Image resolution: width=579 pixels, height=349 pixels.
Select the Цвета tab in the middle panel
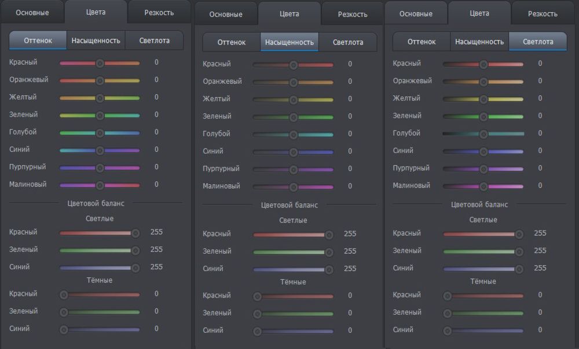point(289,14)
